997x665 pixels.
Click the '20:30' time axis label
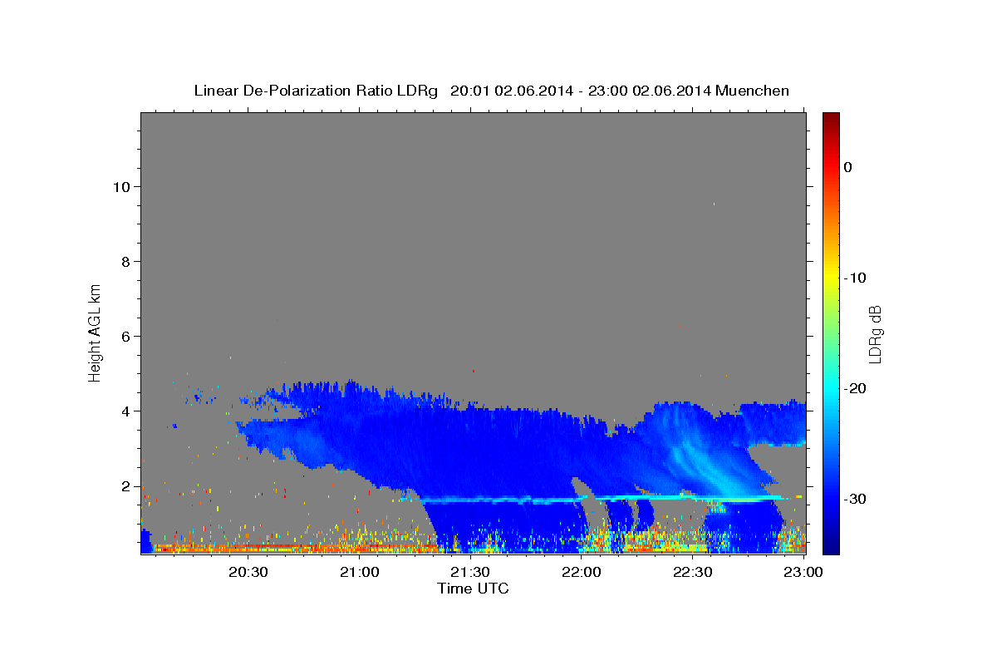click(x=248, y=572)
